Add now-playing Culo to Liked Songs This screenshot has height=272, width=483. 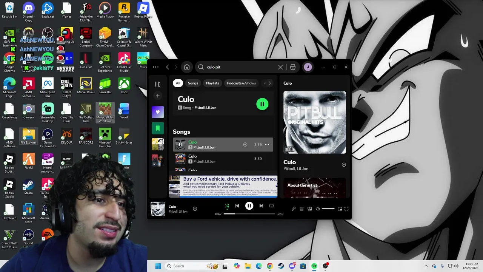pyautogui.click(x=195, y=209)
